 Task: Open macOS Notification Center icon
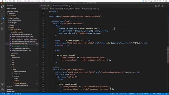click(166, 1)
